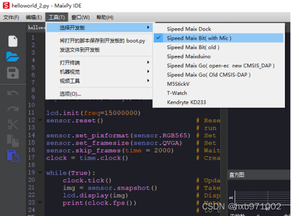Expand the 打开终端 submenu
This screenshot has height=216, width=291.
point(100,62)
